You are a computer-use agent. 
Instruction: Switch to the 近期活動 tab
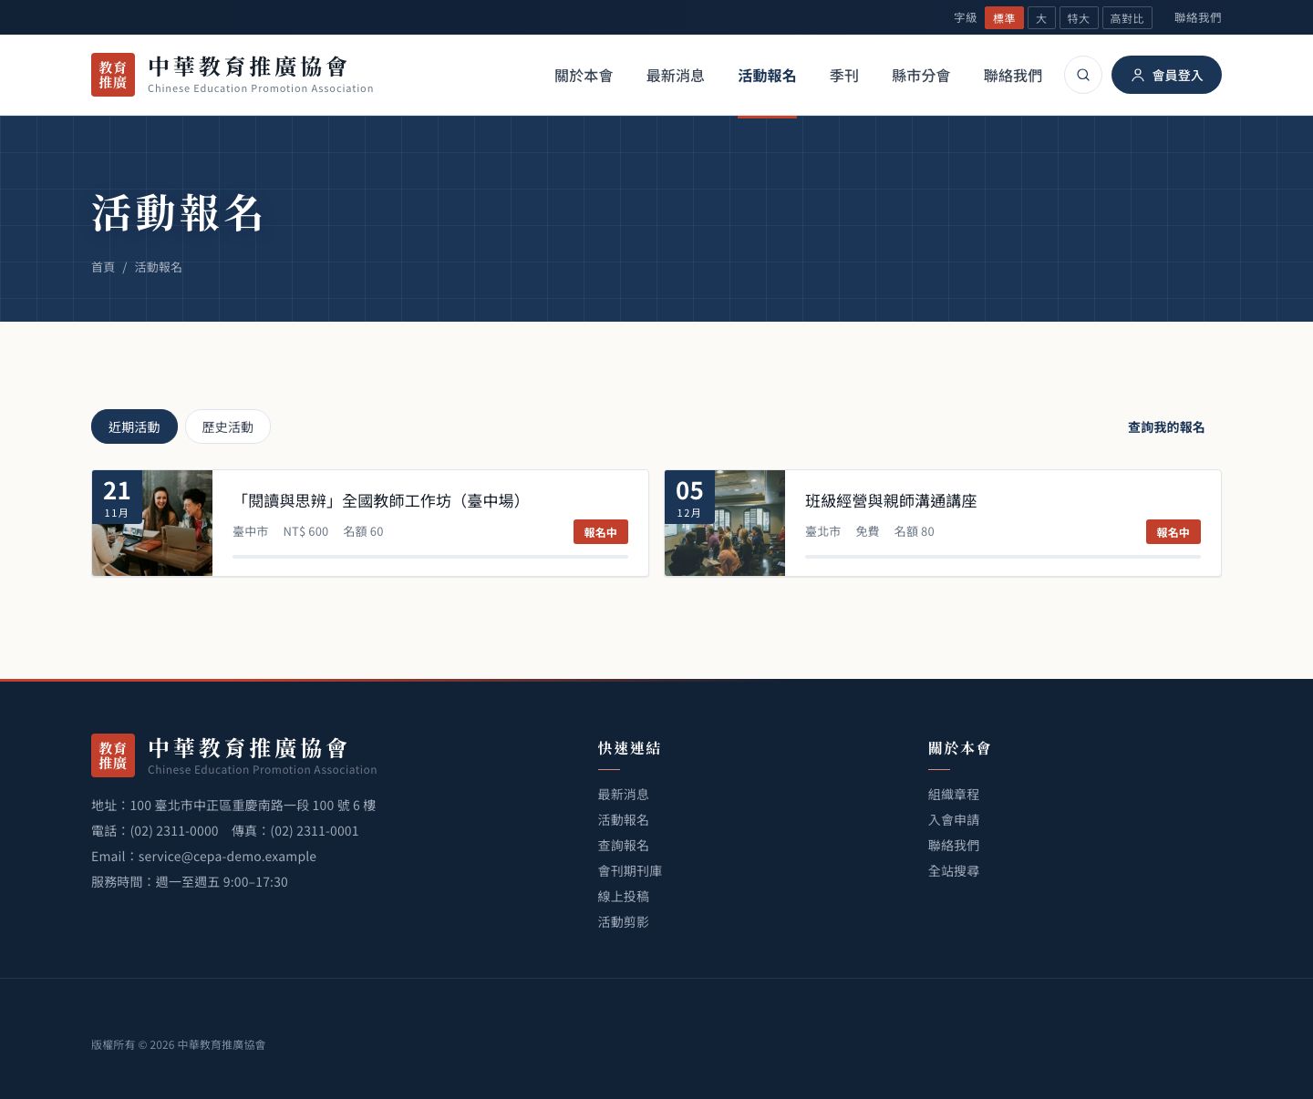134,426
